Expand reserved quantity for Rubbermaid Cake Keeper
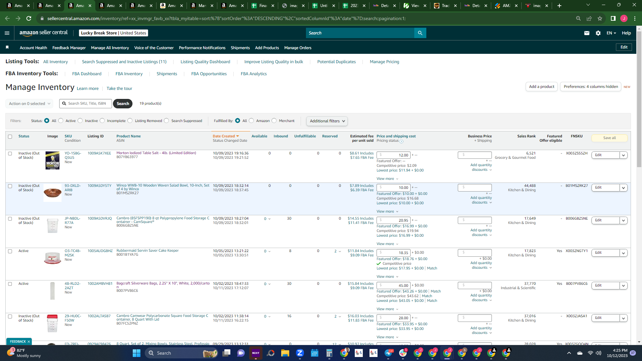This screenshot has height=361, width=642. coord(338,251)
